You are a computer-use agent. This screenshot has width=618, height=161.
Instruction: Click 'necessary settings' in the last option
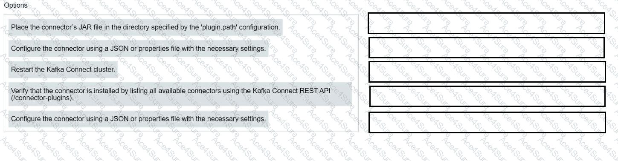236,118
